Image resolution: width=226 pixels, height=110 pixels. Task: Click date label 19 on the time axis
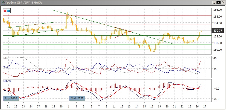(159, 106)
